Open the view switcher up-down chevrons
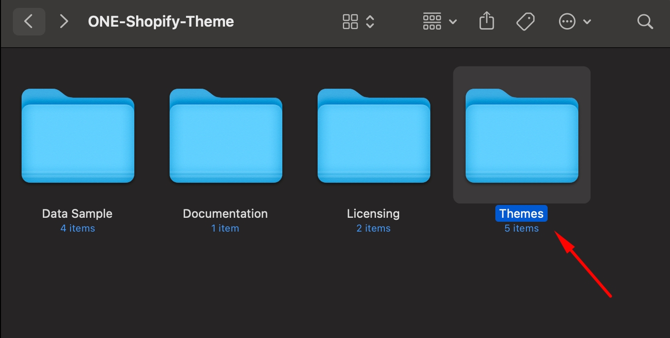Screen dimensions: 670x338 (370, 22)
